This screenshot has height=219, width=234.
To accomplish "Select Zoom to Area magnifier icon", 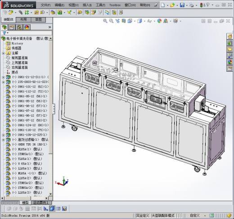I will click(111, 21).
